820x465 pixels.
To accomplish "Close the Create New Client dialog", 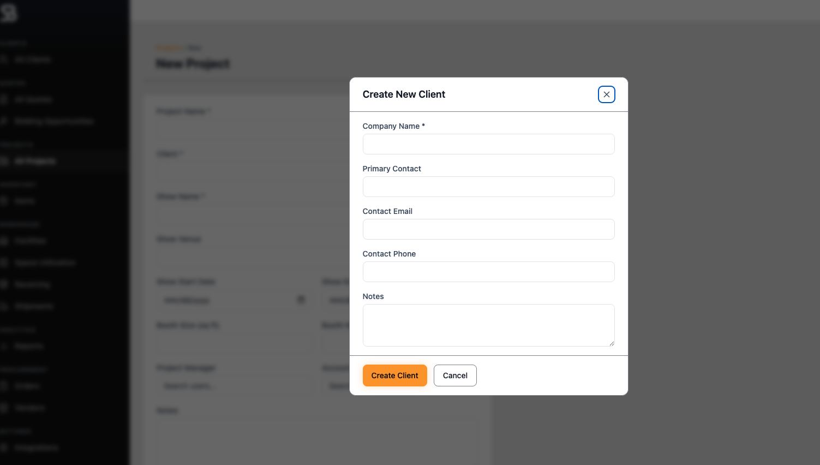I will pyautogui.click(x=607, y=94).
